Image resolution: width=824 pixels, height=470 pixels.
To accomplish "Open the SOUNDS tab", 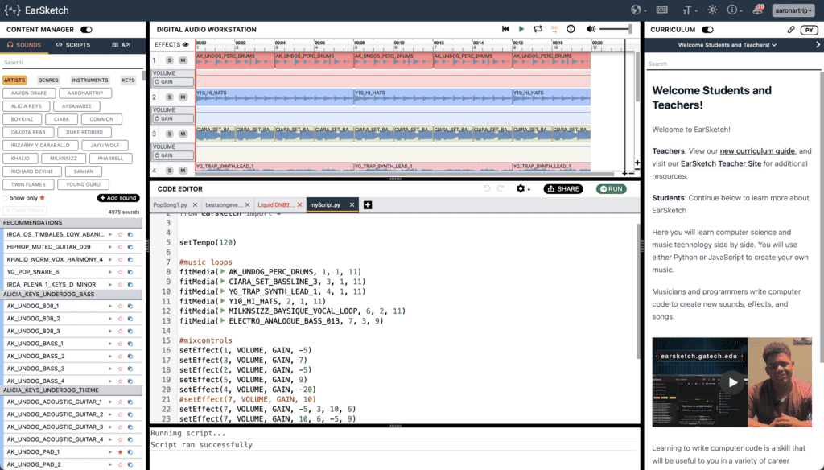I will pos(23,45).
